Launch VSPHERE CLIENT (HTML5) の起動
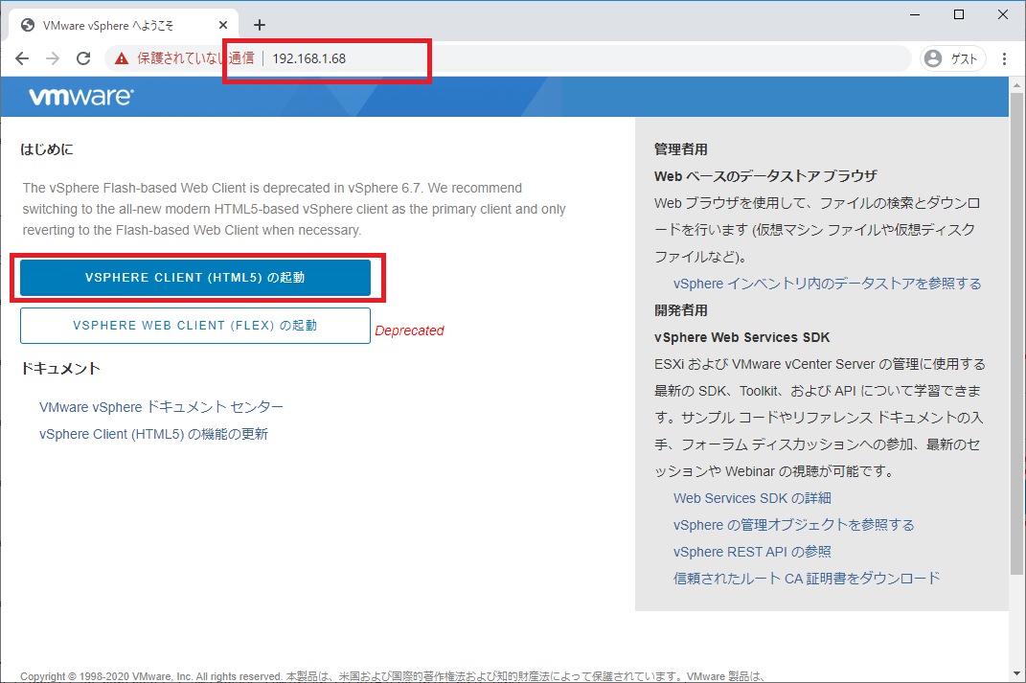Viewport: 1026px width, 683px height. click(x=195, y=278)
